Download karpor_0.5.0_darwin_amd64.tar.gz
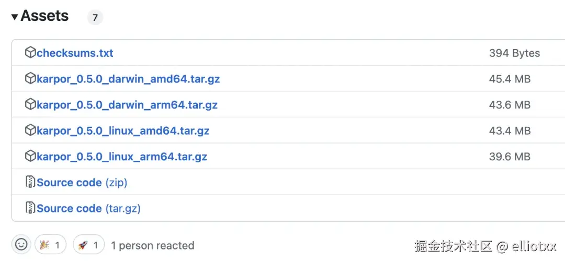The height and width of the screenshot is (262, 565). point(128,79)
